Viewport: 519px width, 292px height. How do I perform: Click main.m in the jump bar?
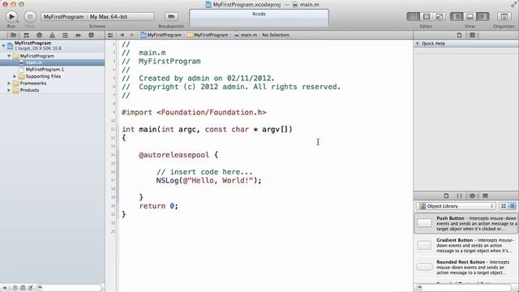(246, 35)
